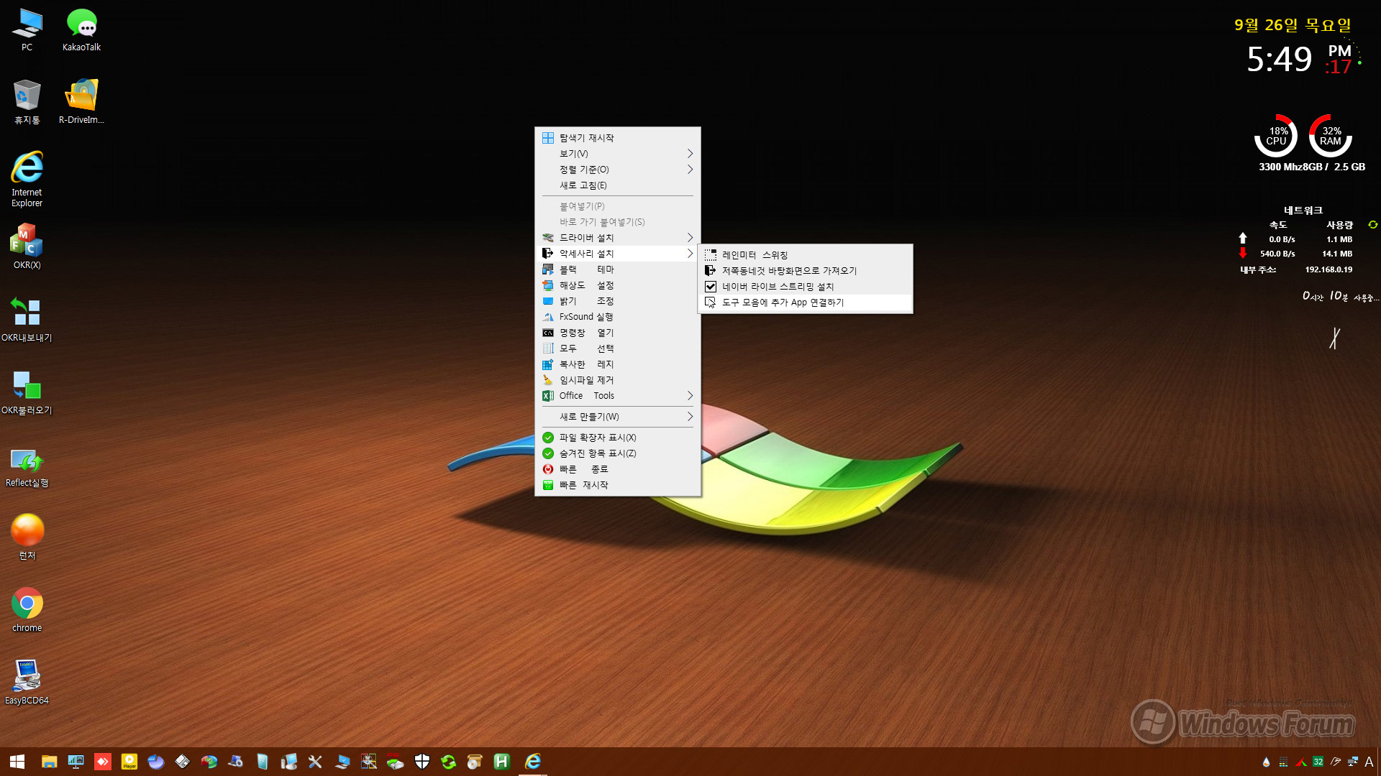Open the PC desktop icon
Screen dimensions: 1381x776
pyautogui.click(x=27, y=30)
